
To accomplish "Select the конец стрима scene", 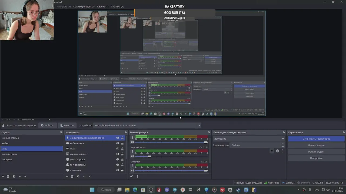I will [x=32, y=154].
